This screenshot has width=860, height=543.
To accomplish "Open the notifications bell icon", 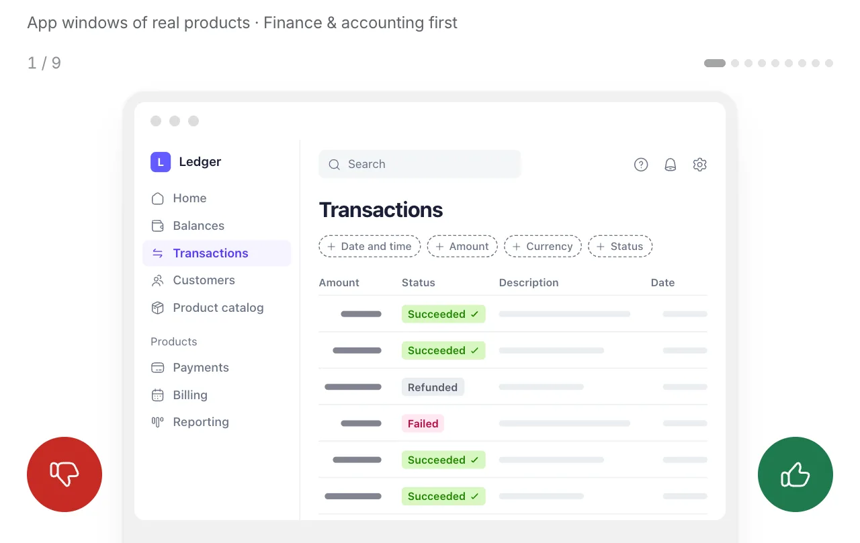I will pos(670,165).
